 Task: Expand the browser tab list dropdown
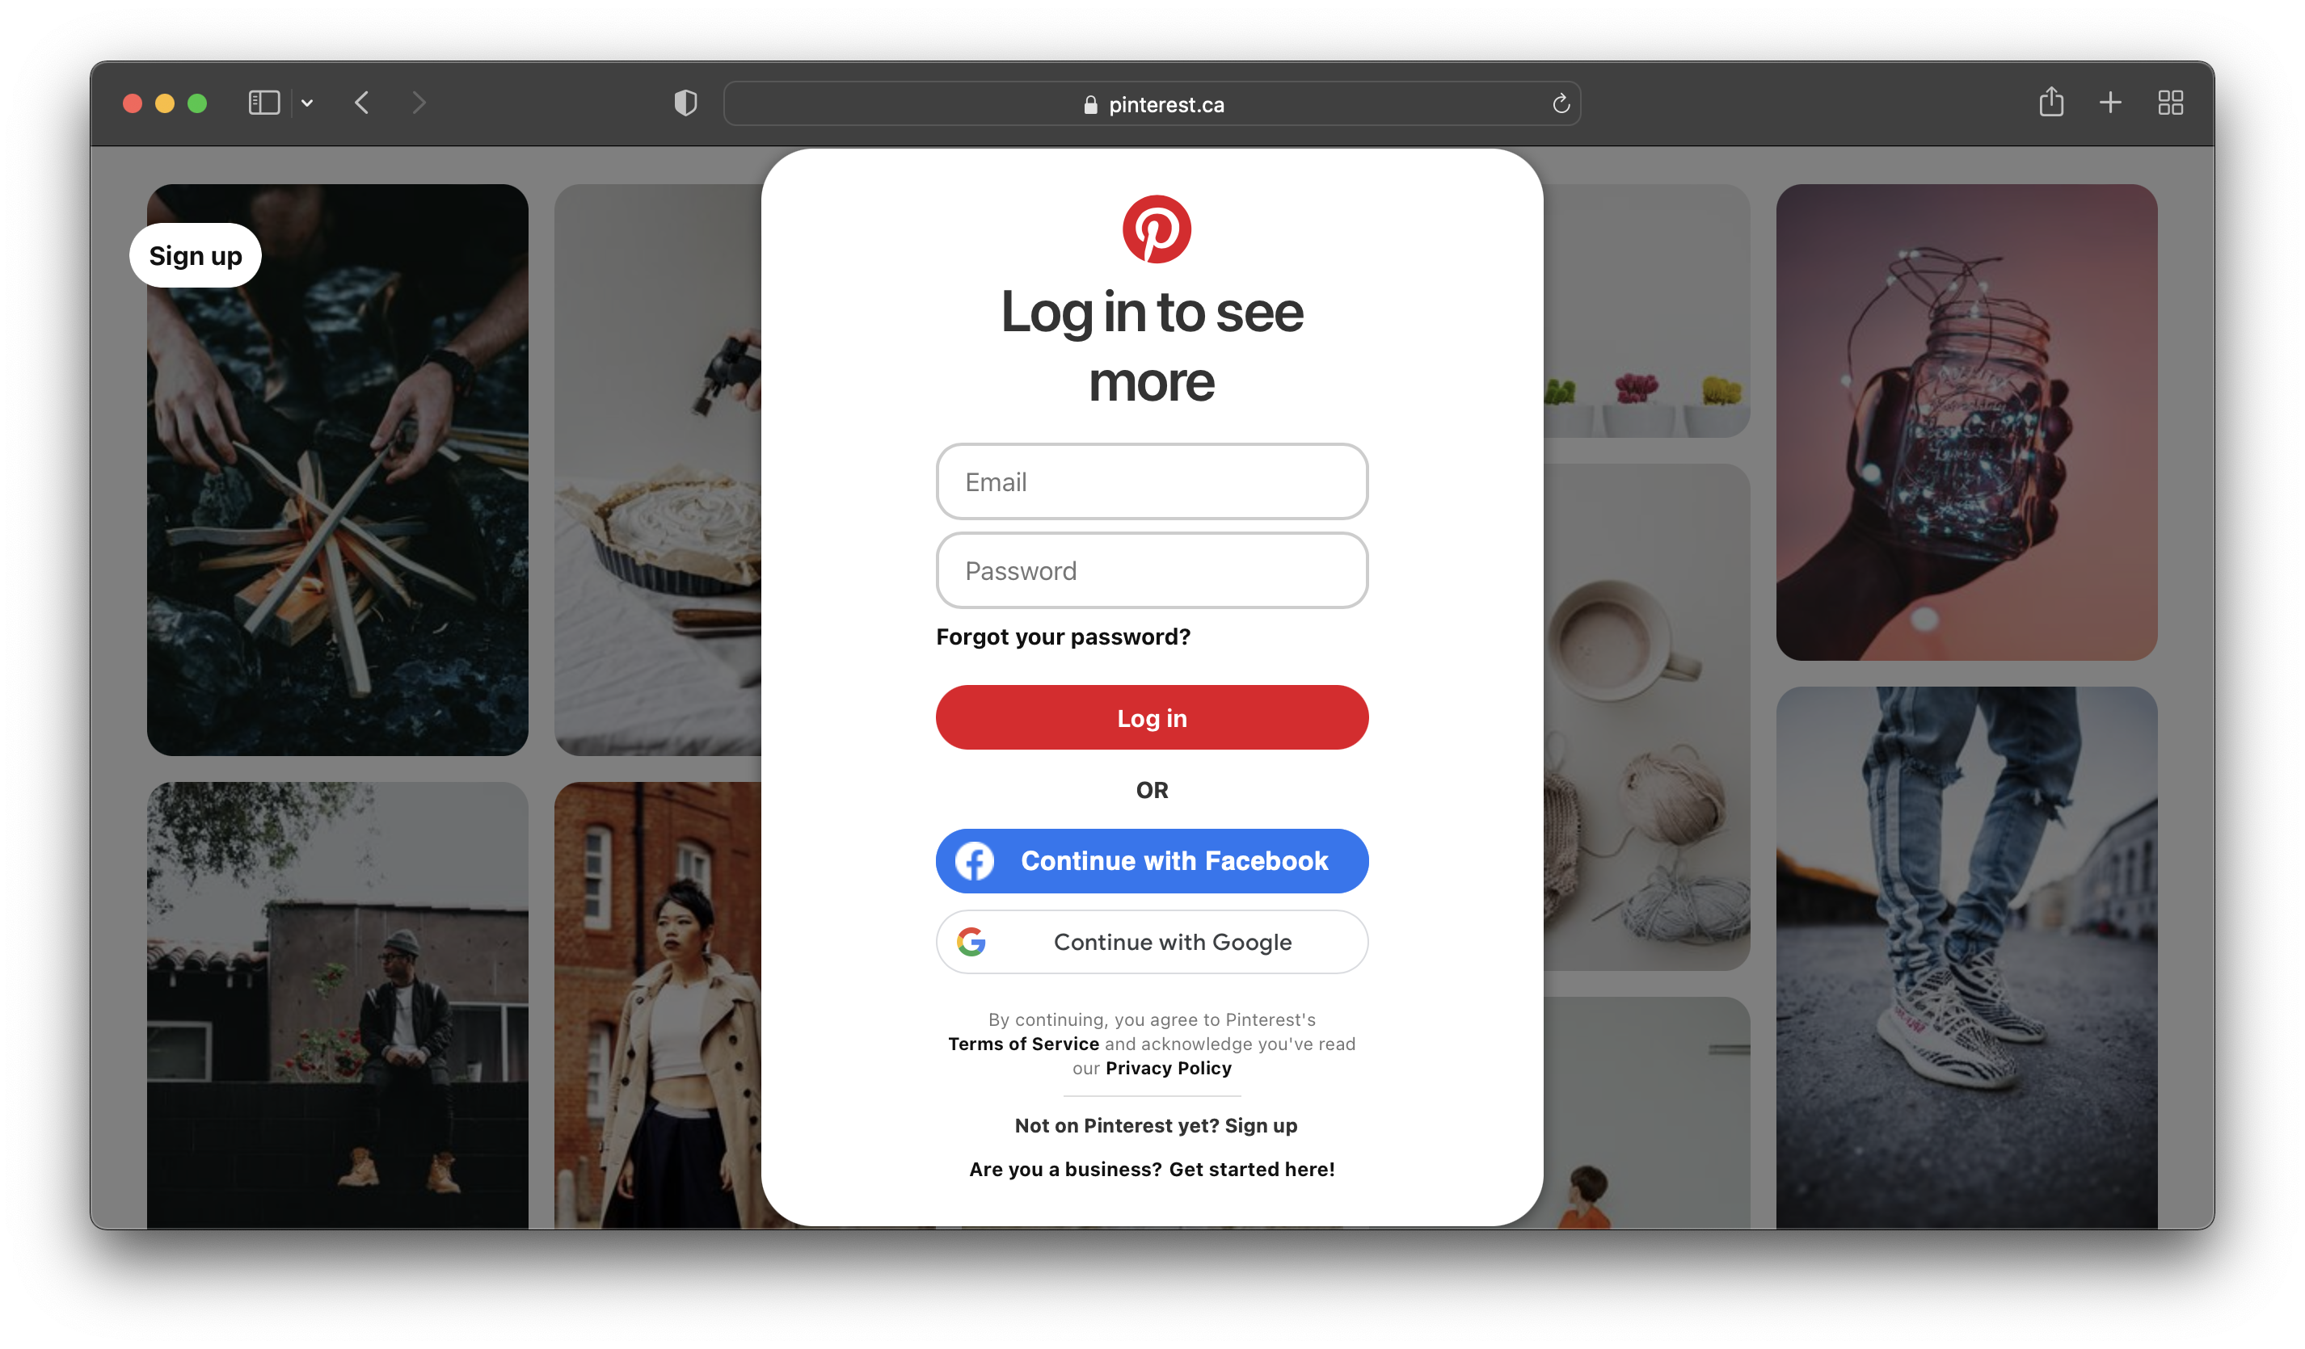click(306, 103)
